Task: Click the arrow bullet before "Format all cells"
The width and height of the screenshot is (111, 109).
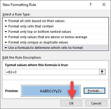Action: tap(6, 21)
